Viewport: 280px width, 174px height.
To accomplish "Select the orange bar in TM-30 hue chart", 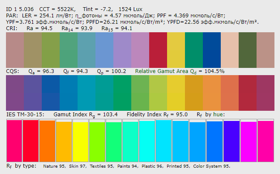I will pyautogui.click(x=47, y=140).
